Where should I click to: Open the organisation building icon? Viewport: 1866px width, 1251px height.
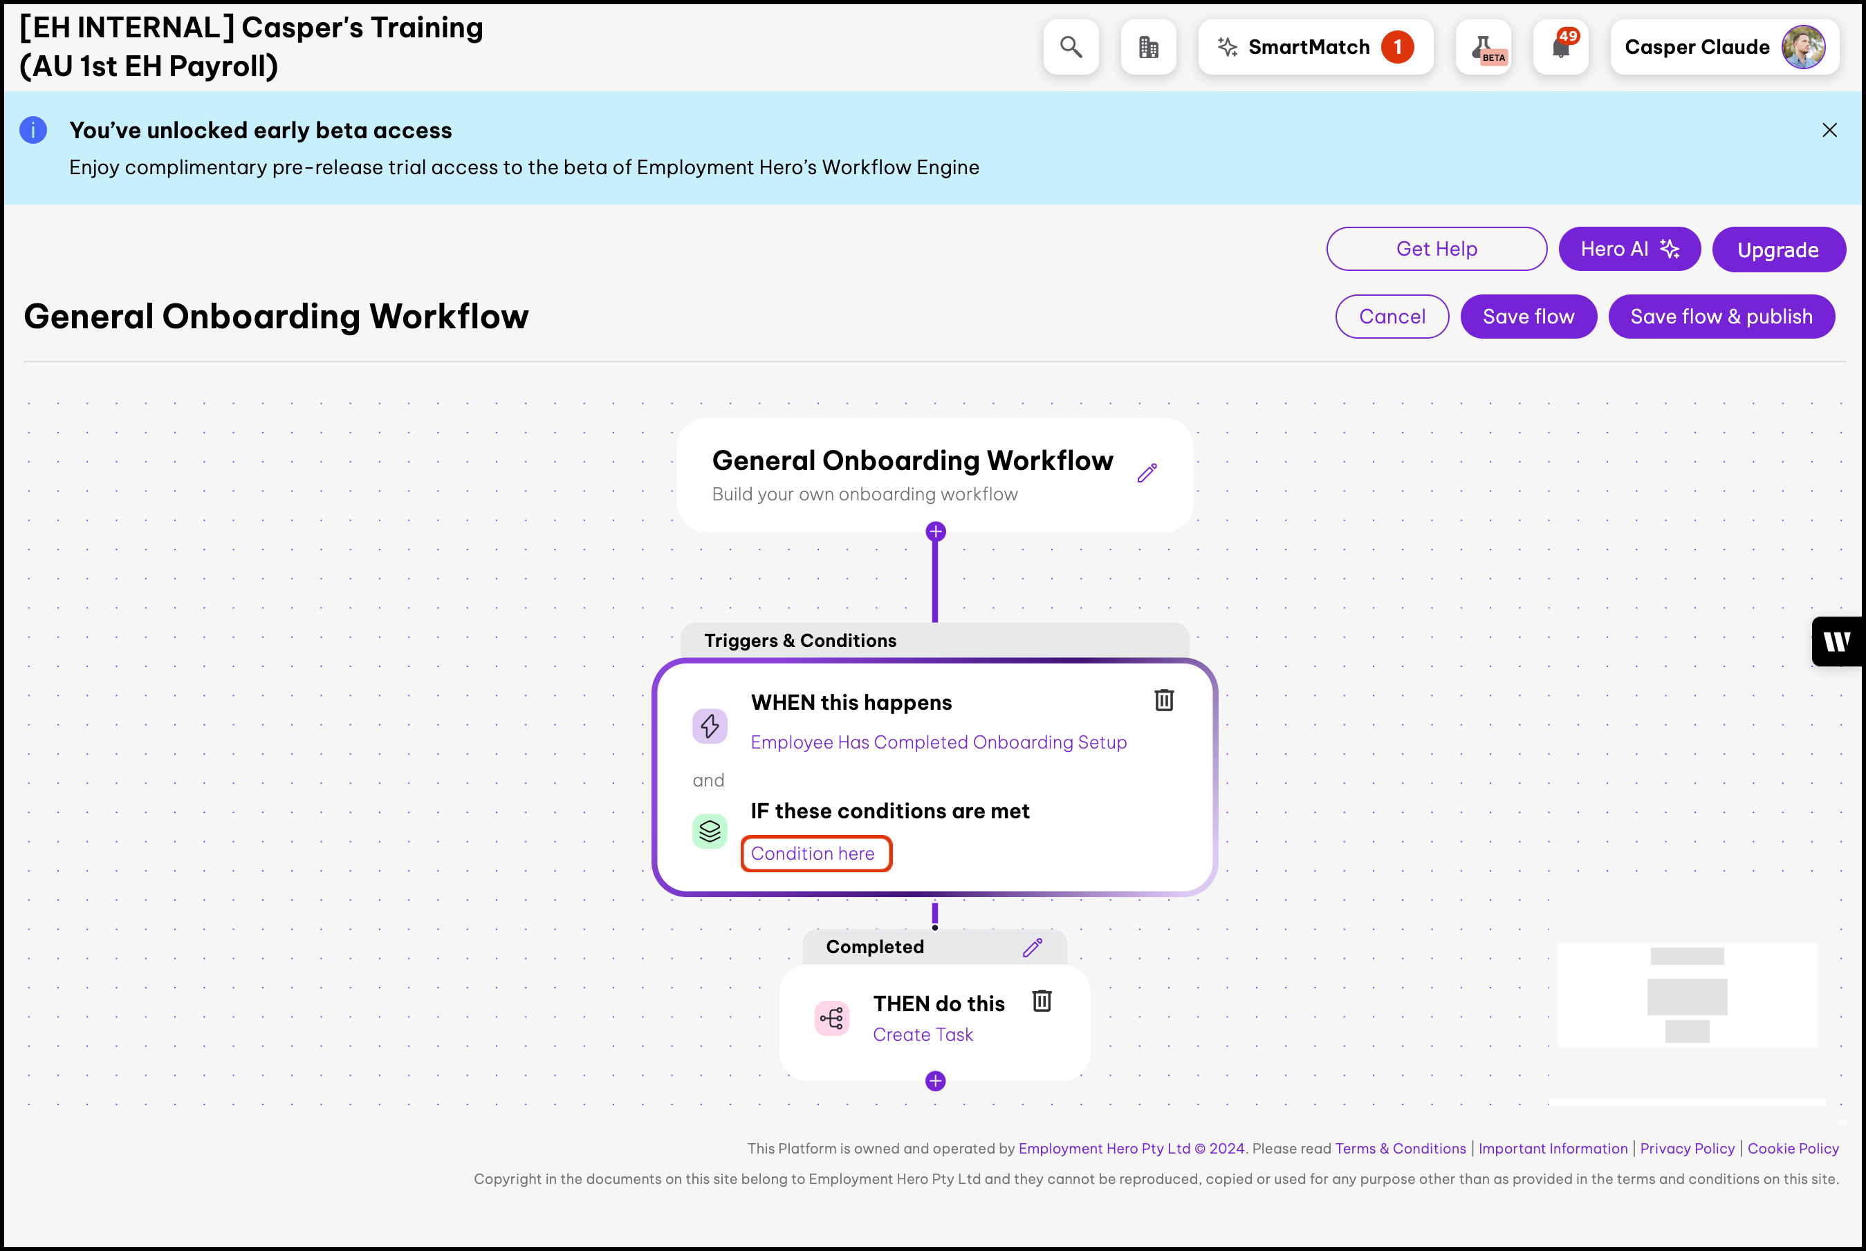tap(1147, 48)
